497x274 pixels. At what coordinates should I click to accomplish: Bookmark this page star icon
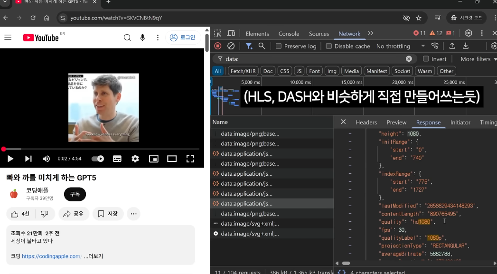419,18
